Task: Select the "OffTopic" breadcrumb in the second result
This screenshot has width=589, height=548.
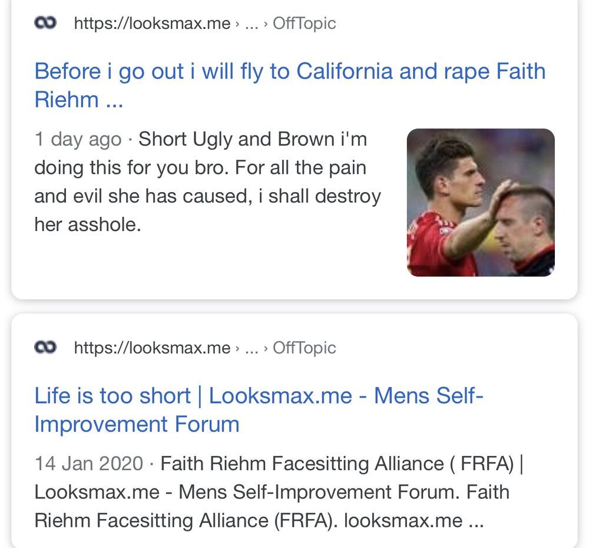Action: (x=304, y=348)
